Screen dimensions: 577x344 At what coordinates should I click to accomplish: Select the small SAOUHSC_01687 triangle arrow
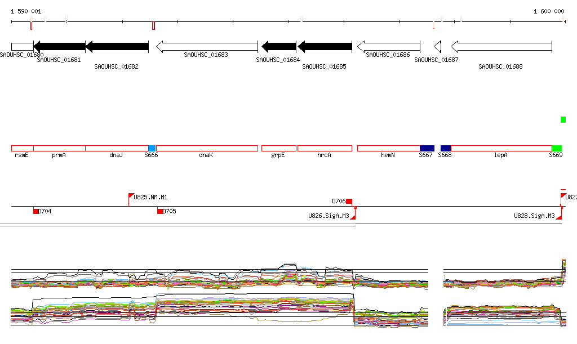click(x=437, y=47)
